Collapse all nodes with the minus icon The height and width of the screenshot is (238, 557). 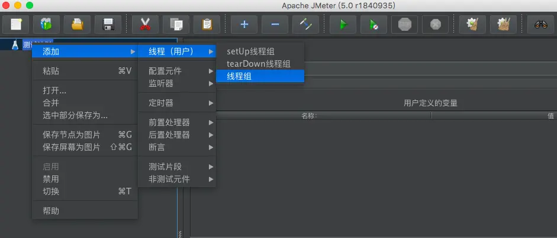click(x=275, y=24)
